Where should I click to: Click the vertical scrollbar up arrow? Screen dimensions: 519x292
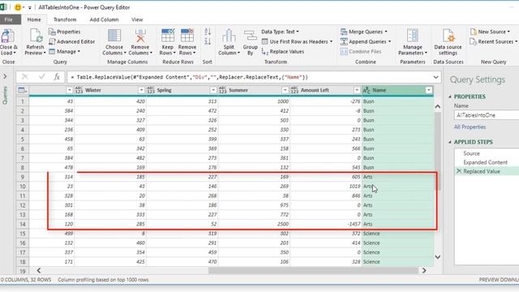pos(437,106)
